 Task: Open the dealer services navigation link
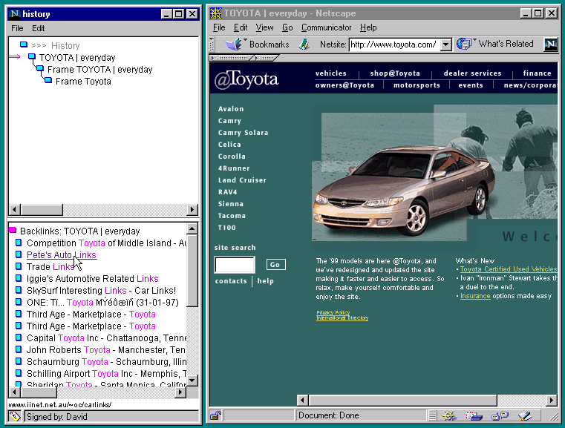[x=472, y=73]
